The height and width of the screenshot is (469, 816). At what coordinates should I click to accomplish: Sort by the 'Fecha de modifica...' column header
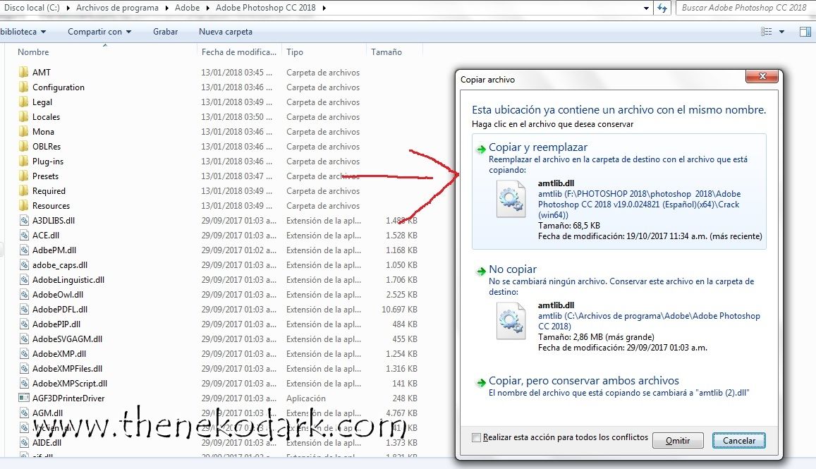(x=239, y=52)
